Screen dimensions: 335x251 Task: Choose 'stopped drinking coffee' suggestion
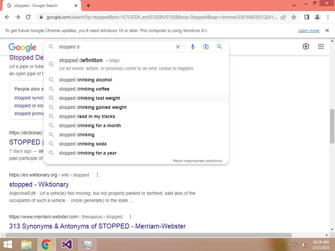click(x=136, y=89)
